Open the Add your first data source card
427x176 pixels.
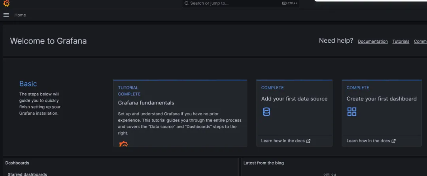(x=295, y=113)
